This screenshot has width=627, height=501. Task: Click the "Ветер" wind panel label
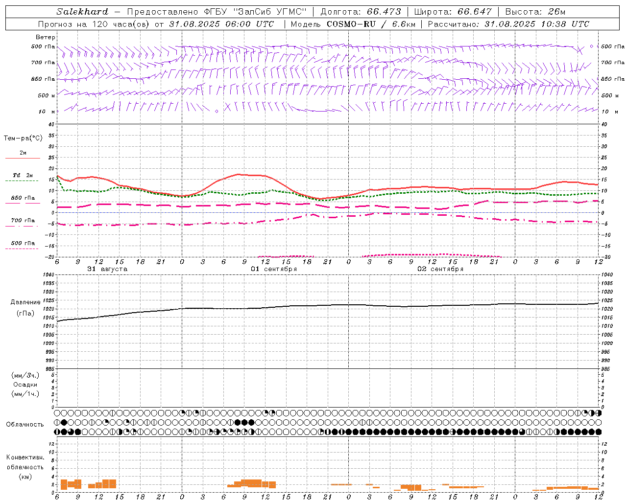[x=46, y=37]
